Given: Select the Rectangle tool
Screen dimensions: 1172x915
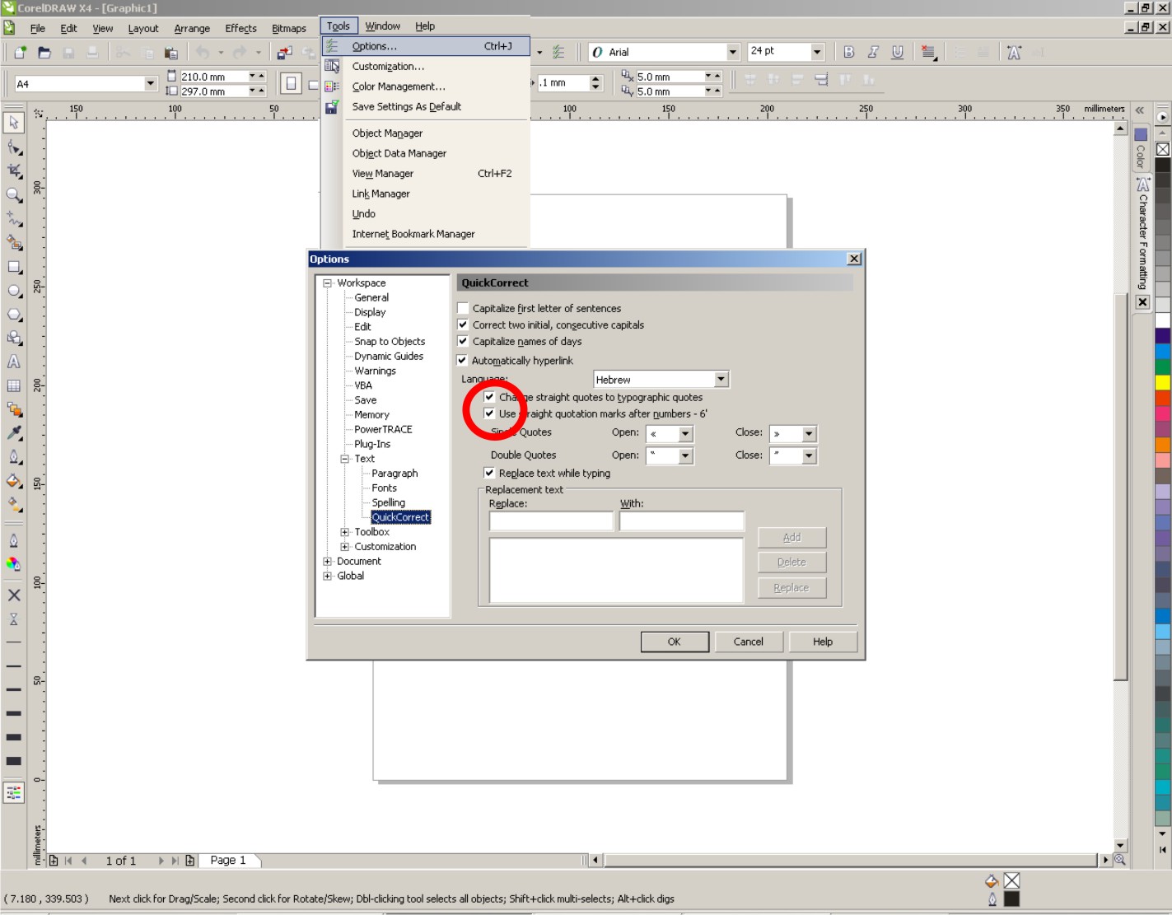Looking at the screenshot, I should point(14,267).
